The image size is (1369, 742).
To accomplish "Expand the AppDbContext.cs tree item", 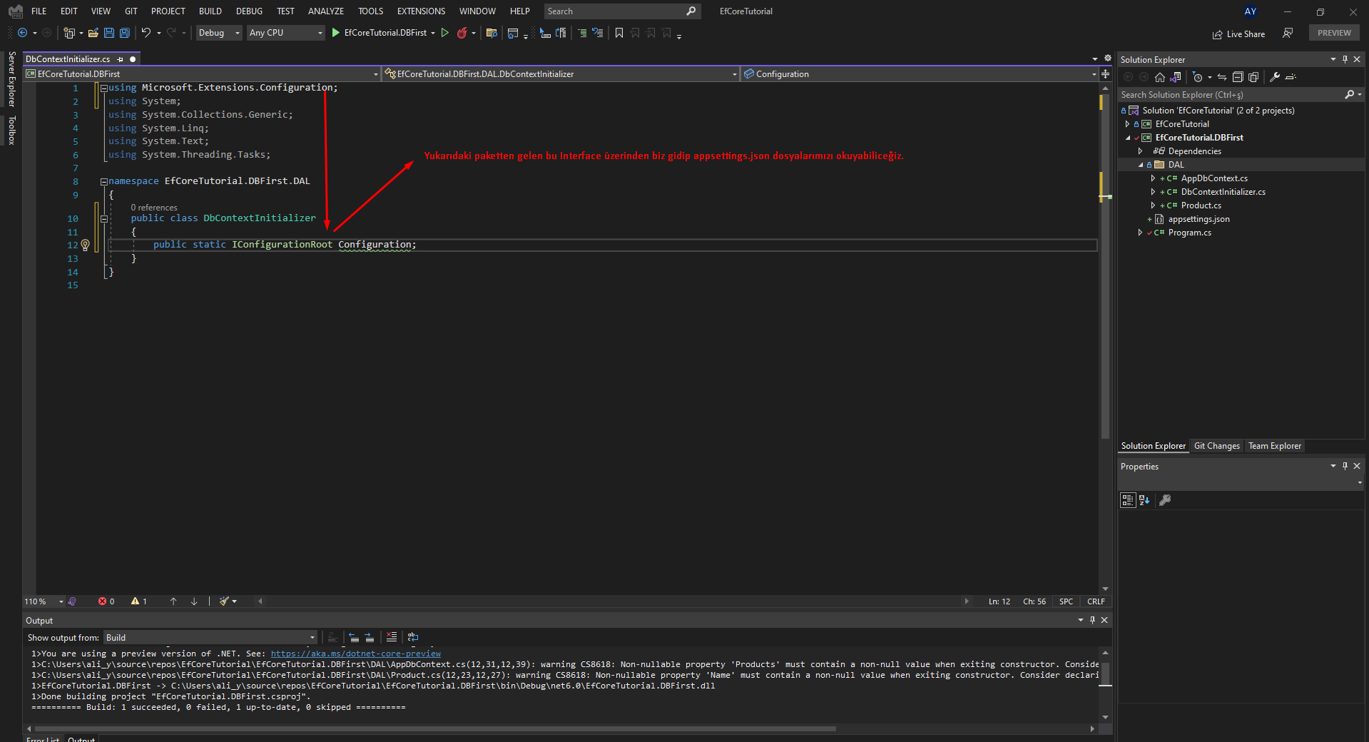I will (1152, 178).
